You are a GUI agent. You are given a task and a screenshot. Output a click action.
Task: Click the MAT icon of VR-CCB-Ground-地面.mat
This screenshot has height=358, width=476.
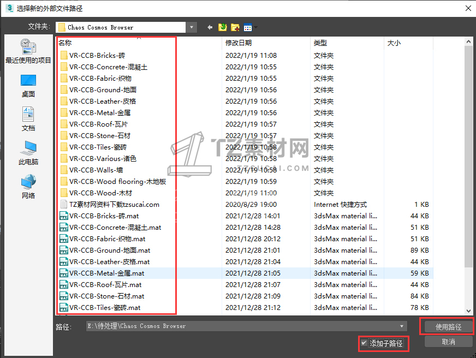point(64,250)
